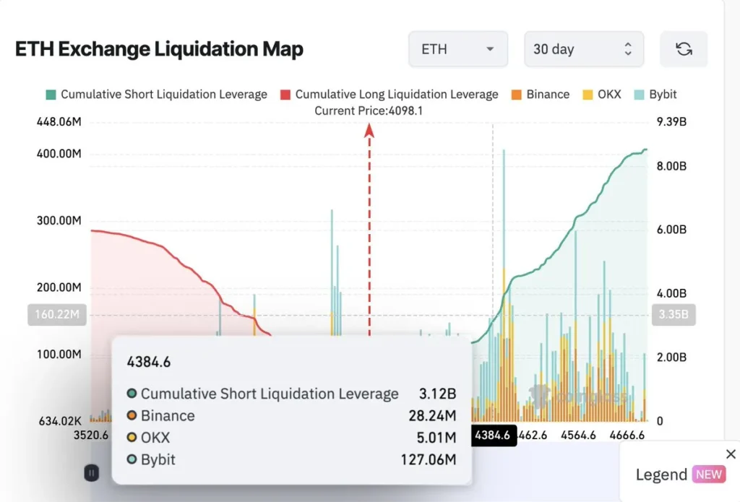
Task: Select the highlighted 4384.6 axis label
Action: coord(494,436)
